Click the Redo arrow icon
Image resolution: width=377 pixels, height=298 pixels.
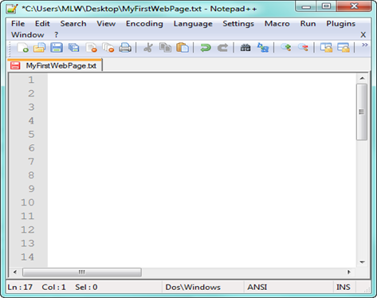pyautogui.click(x=222, y=48)
